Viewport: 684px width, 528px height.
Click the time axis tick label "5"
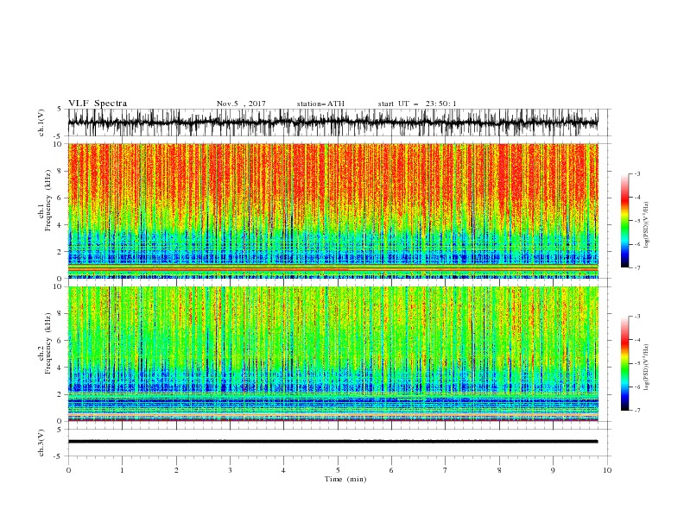coord(338,470)
